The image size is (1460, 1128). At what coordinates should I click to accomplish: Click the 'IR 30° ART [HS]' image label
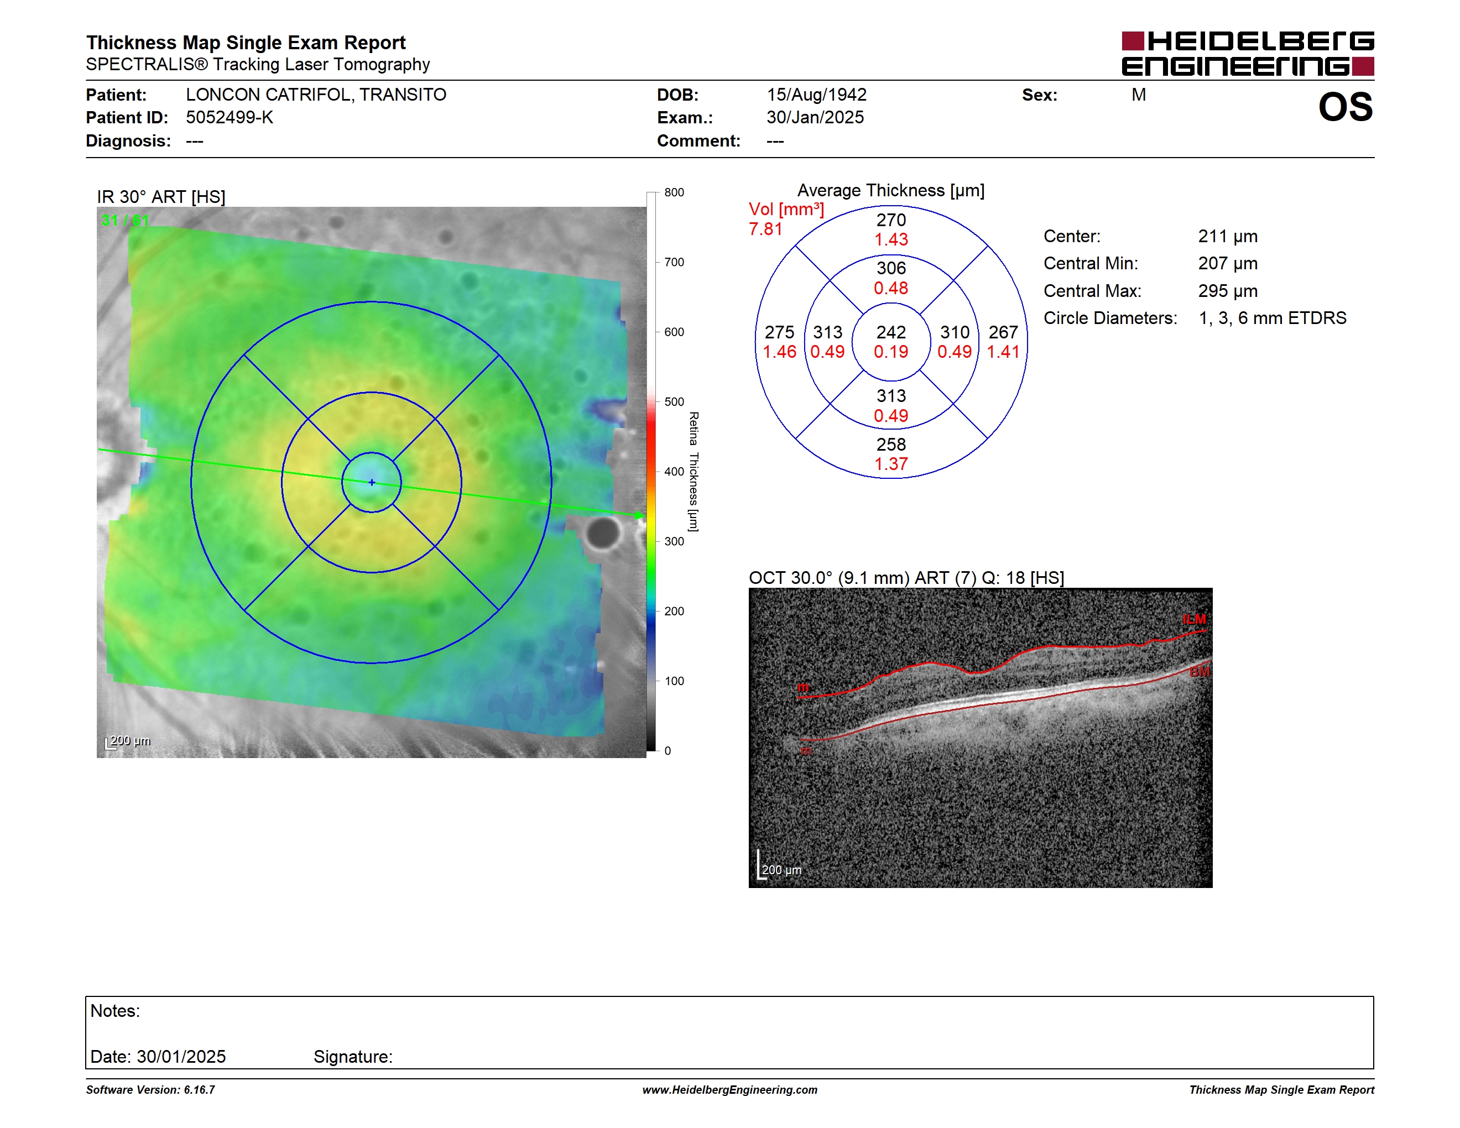tap(161, 197)
